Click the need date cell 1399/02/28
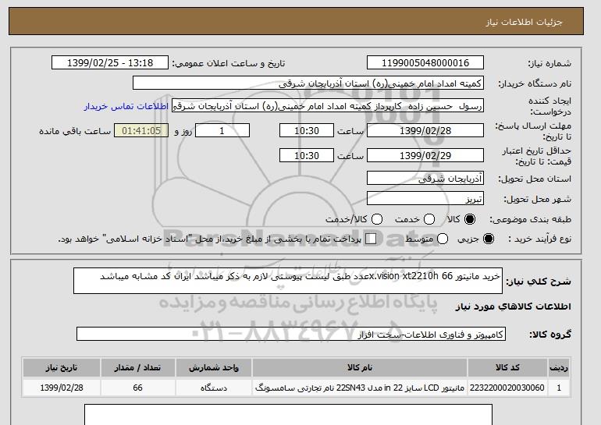 pyautogui.click(x=62, y=388)
